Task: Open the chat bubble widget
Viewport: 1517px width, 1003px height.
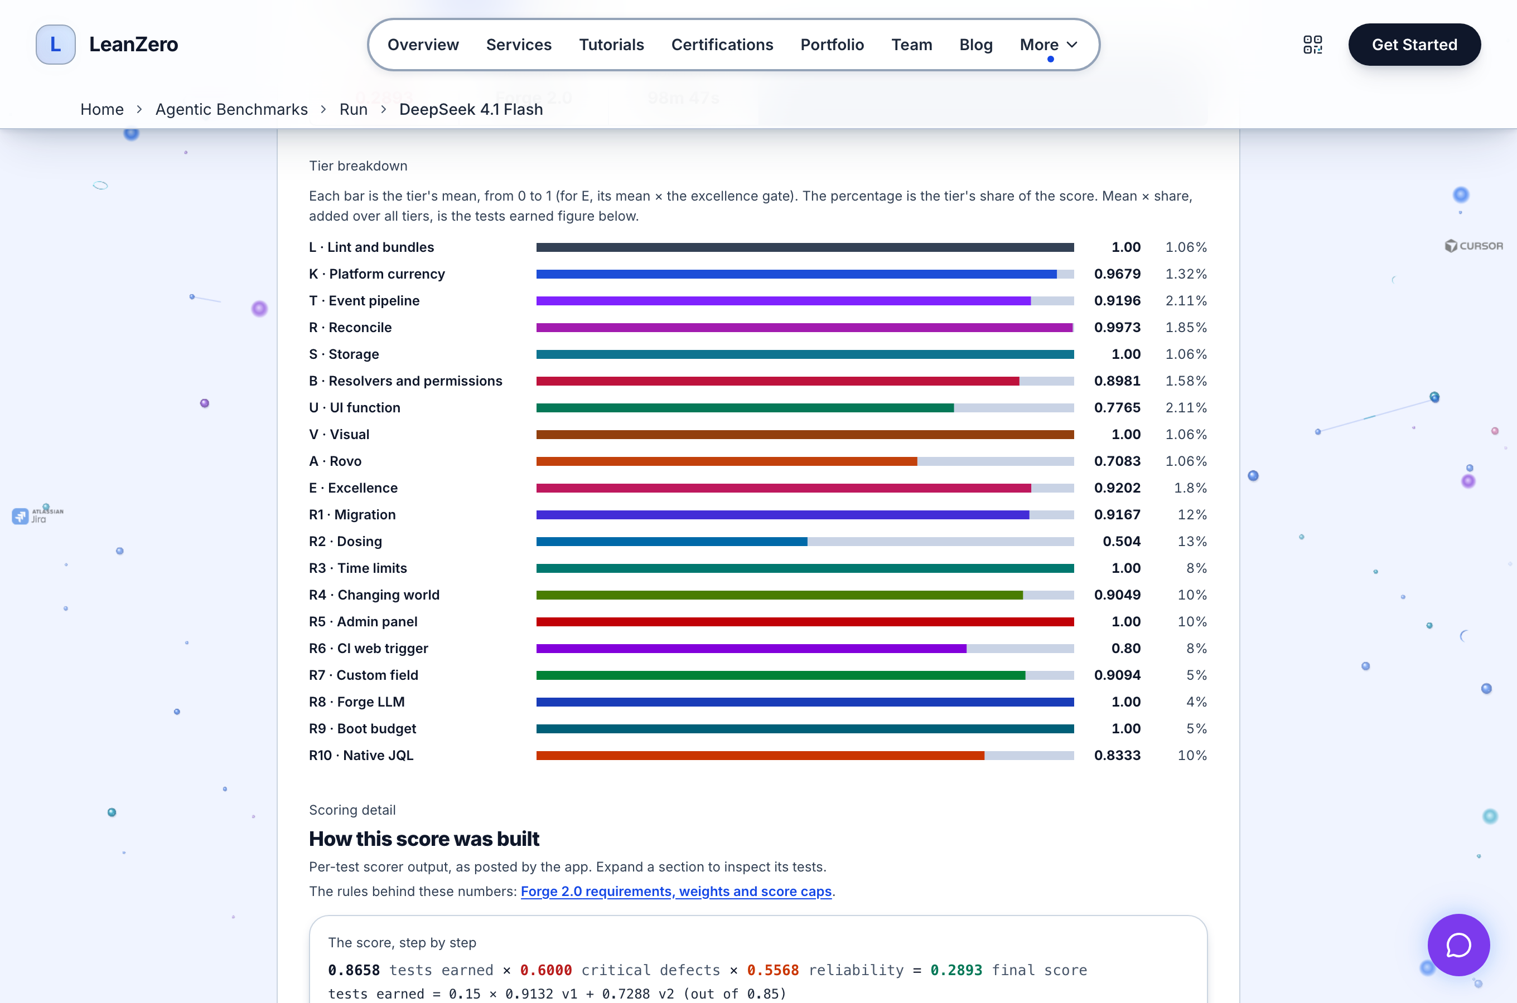Action: pyautogui.click(x=1458, y=944)
